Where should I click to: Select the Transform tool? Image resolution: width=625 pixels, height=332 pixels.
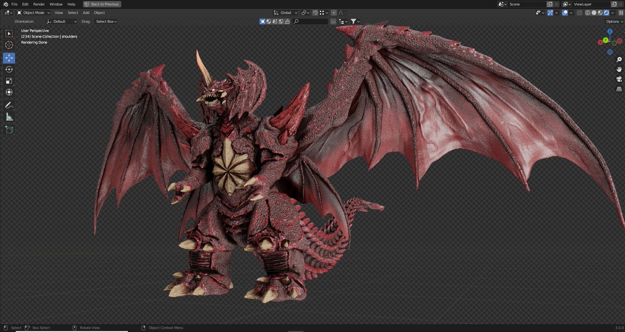[9, 92]
